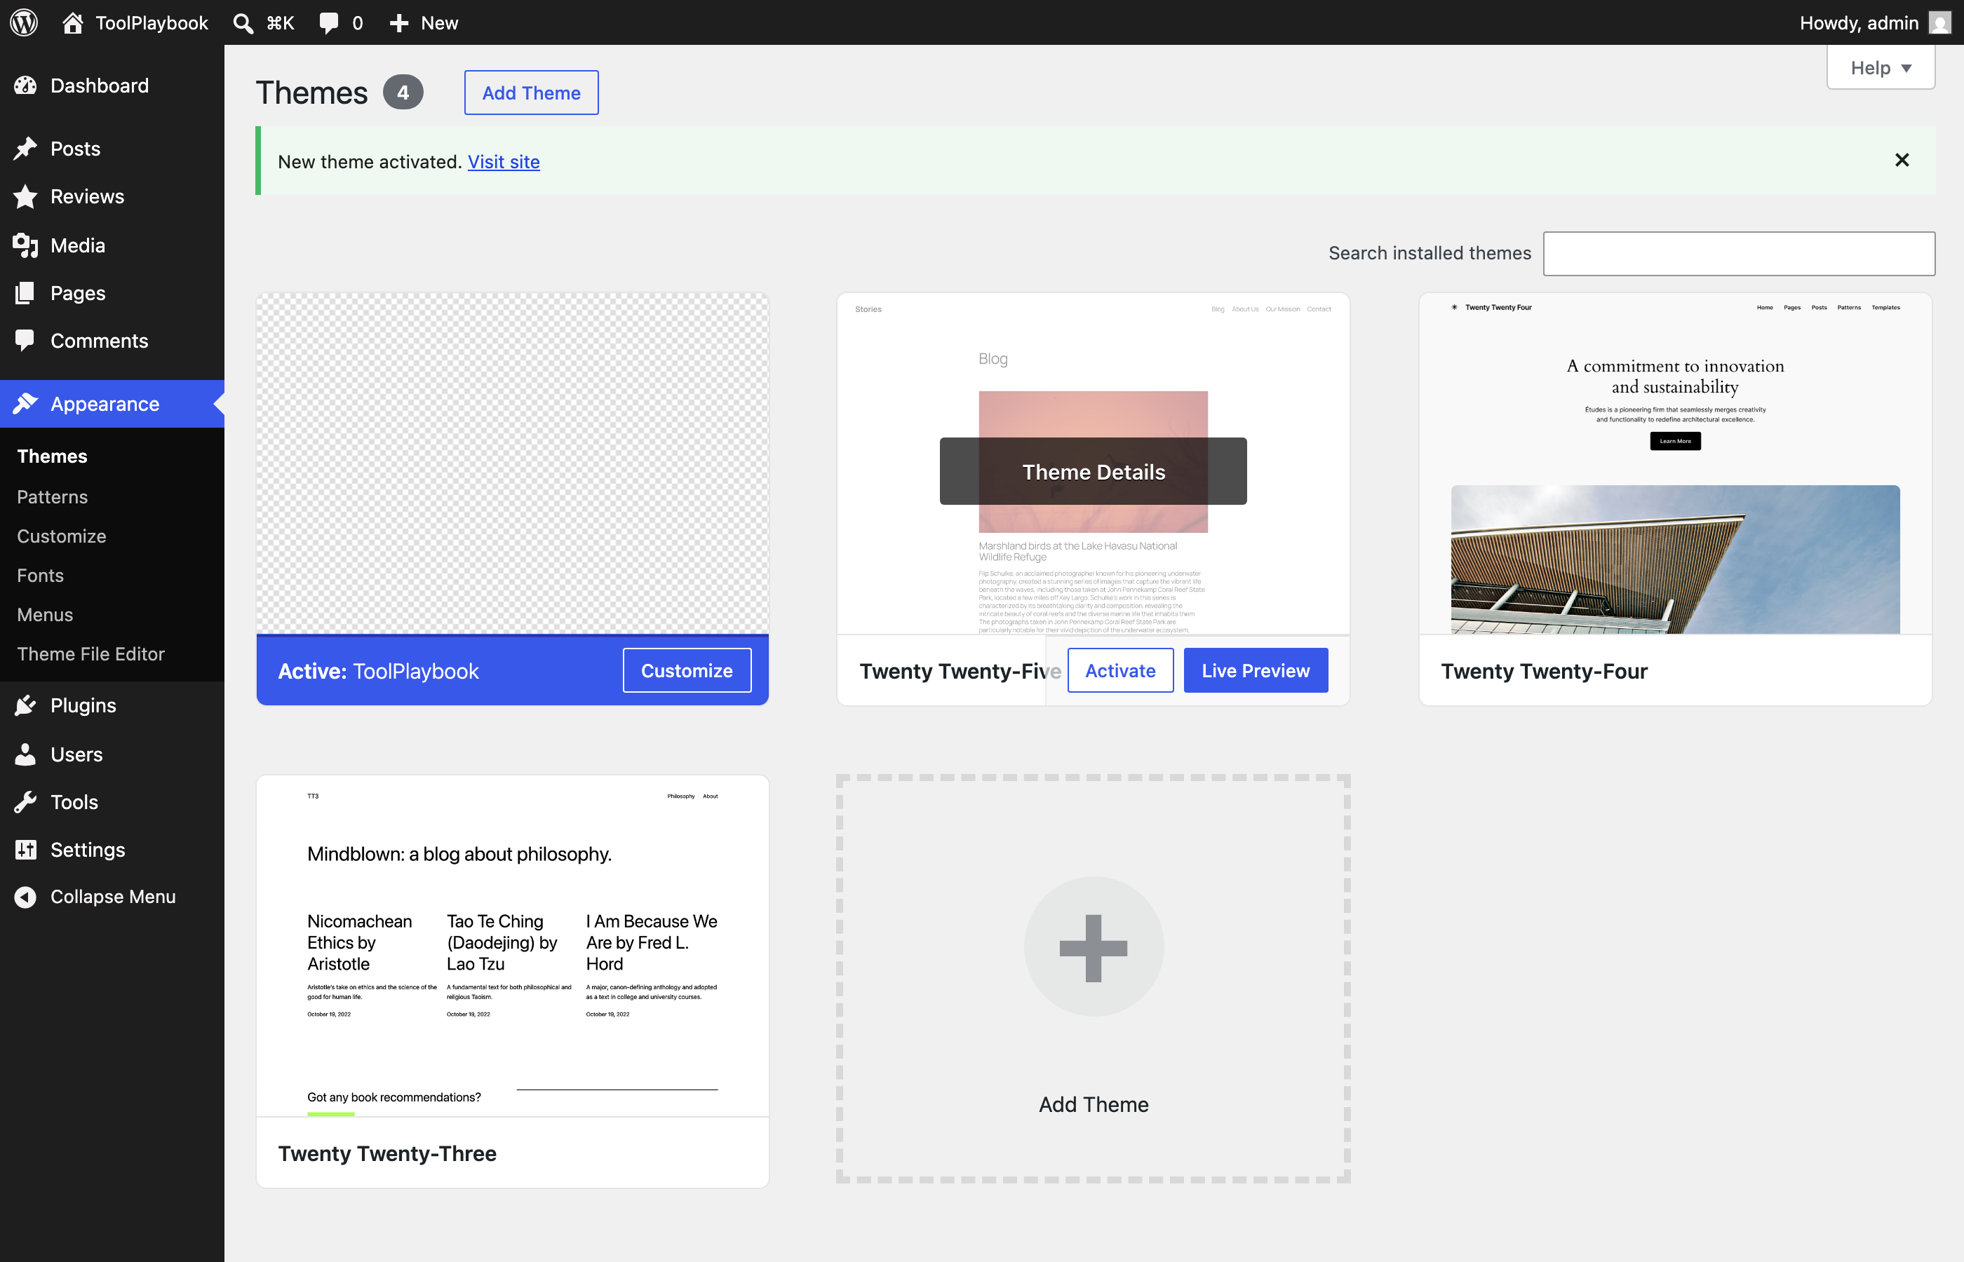Open the Media library menu
The height and width of the screenshot is (1262, 1964).
(112, 245)
